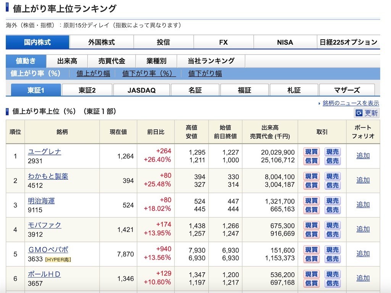This screenshot has width=391, height=293.
Task: Click 信買 icon for モバファク
Action: point(312,234)
